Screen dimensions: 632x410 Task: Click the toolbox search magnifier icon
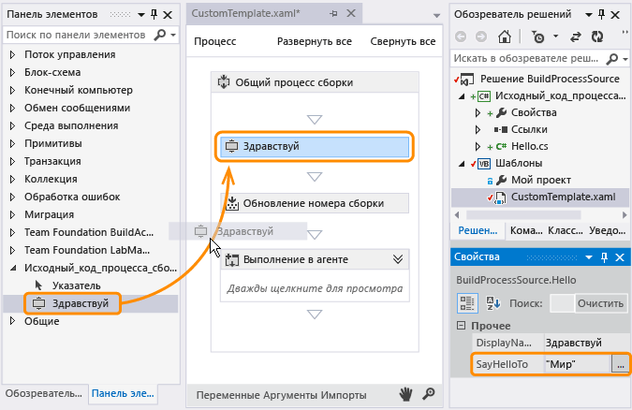click(159, 35)
